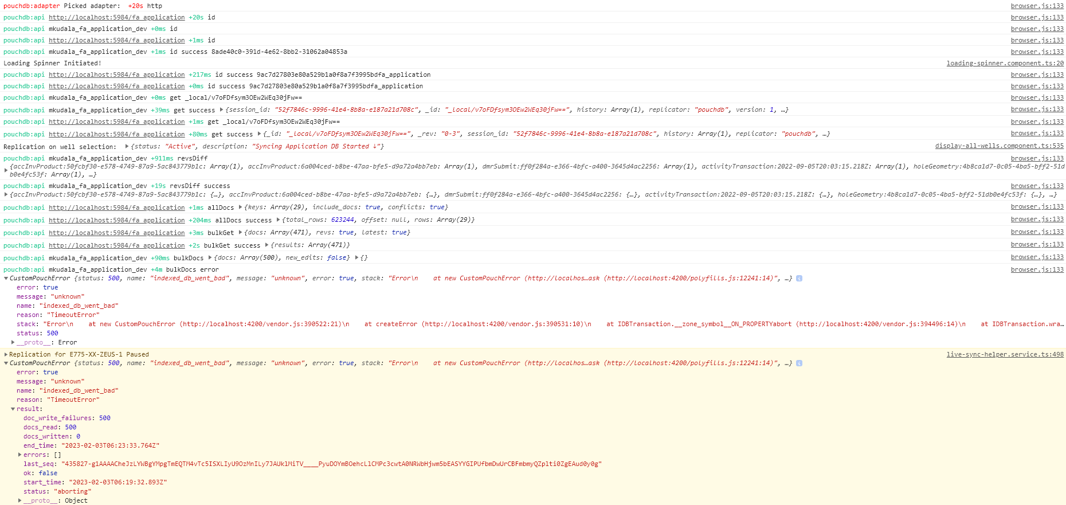
Task: Click the status: "aborting" property
Action: point(57,491)
